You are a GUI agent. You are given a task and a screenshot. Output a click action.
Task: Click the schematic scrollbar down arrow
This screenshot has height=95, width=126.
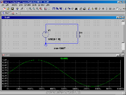(123, 51)
